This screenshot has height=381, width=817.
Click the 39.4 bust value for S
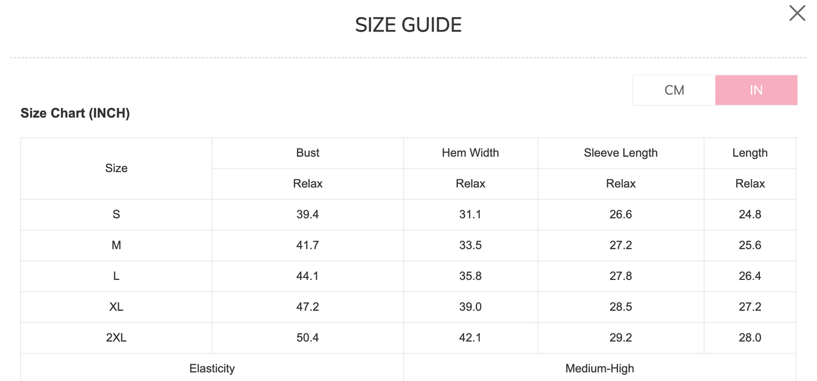[308, 214]
